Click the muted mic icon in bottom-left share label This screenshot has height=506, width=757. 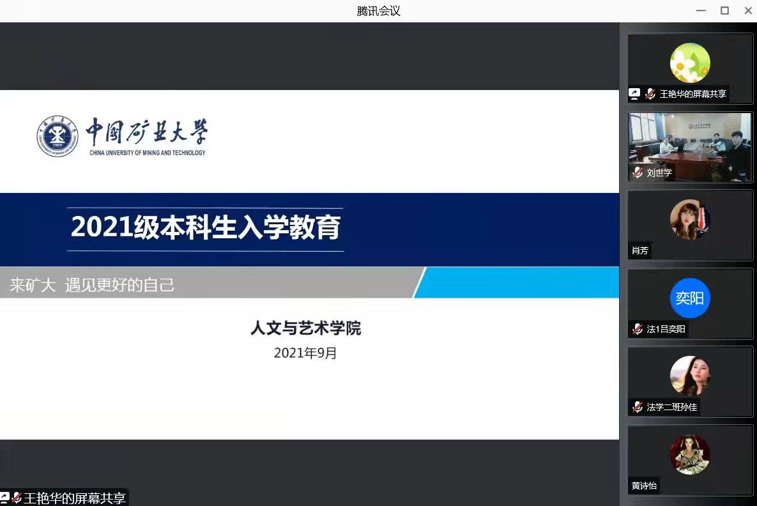point(17,498)
